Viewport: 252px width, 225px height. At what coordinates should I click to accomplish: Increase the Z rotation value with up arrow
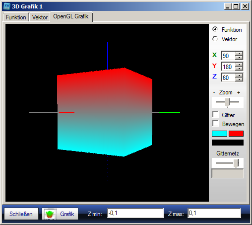[239, 75]
